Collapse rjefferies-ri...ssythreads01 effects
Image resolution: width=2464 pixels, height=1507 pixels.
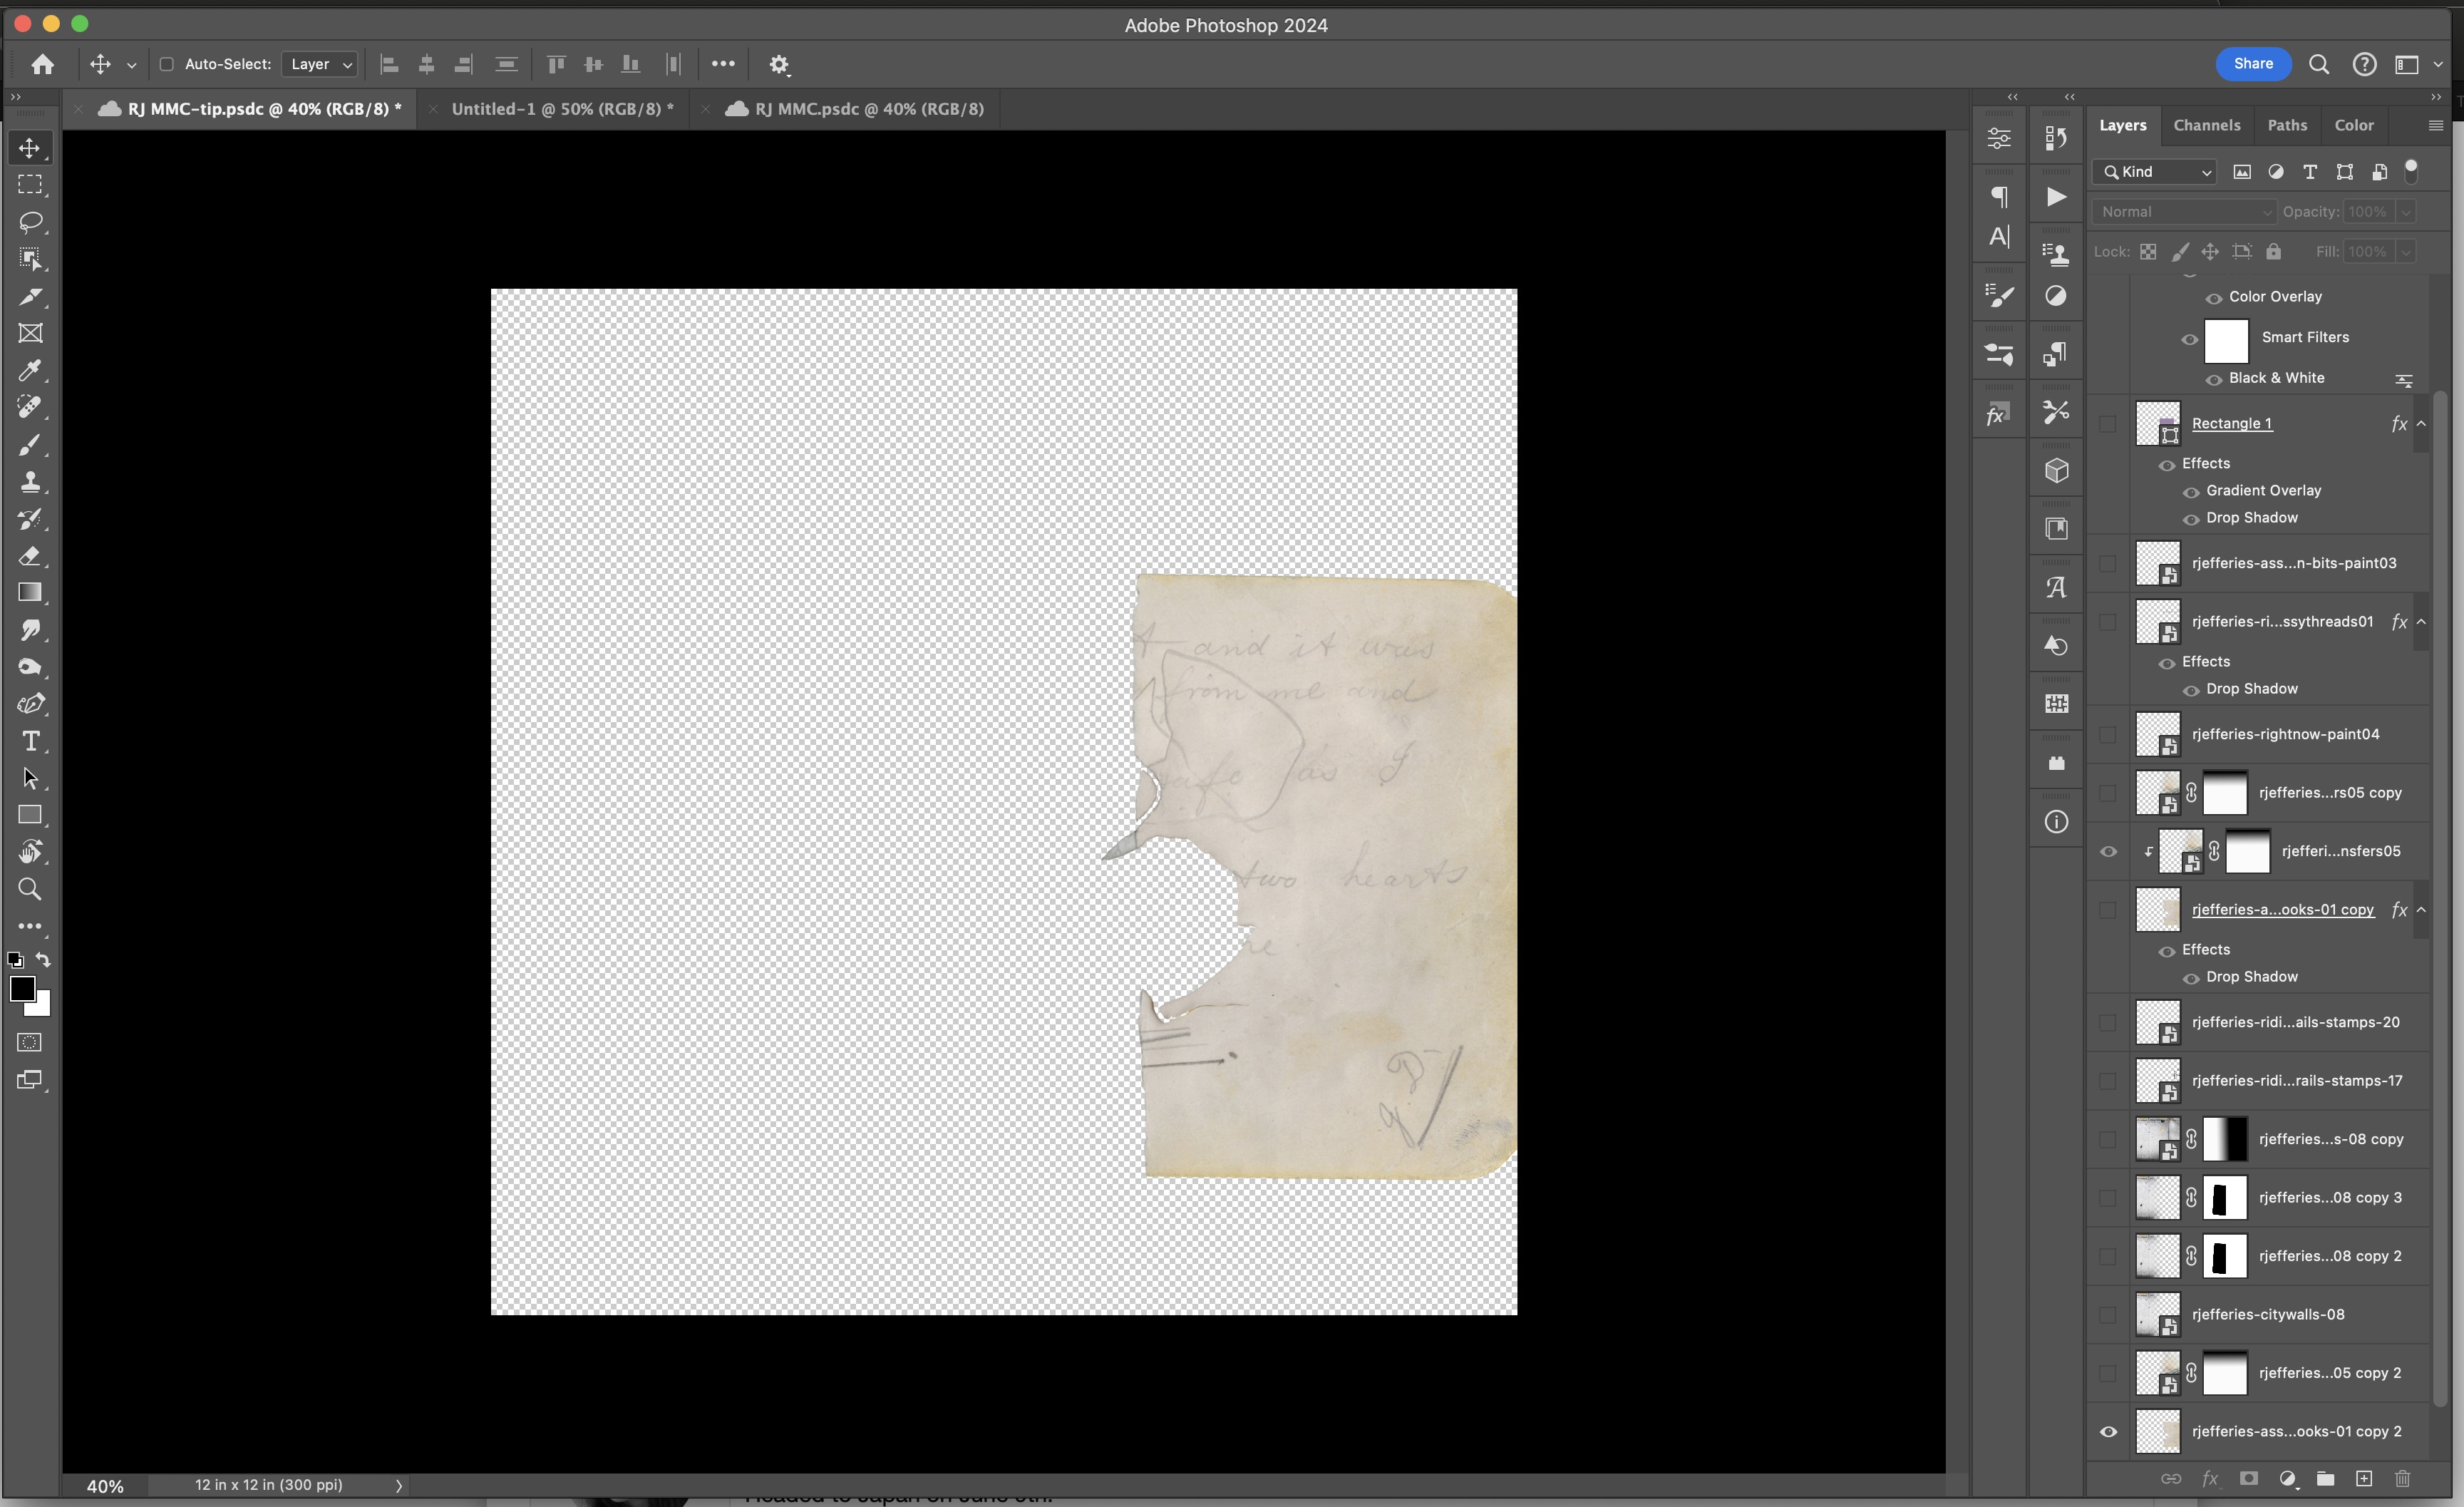[2421, 622]
